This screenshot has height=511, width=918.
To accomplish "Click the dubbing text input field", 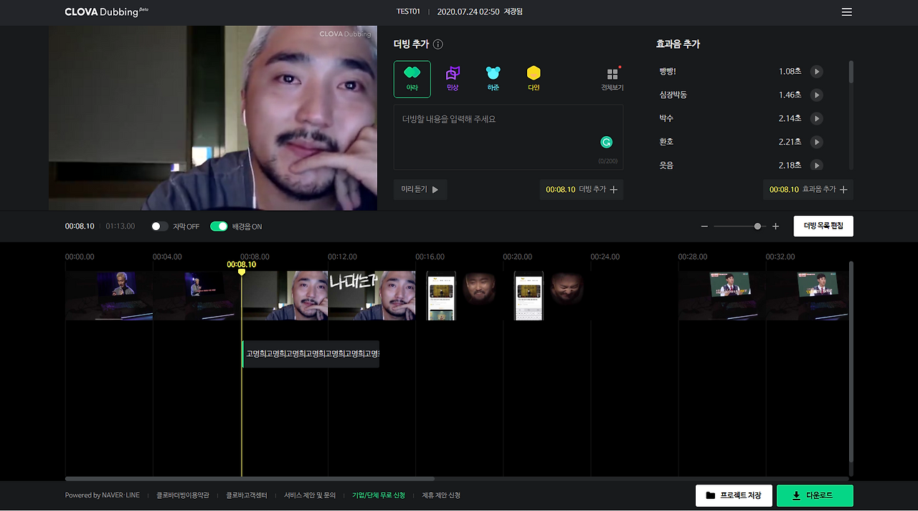I will point(508,137).
